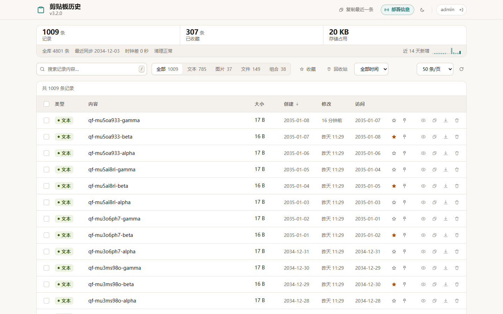
Task: Star the qf-mu5ai8ri-alpha record
Action: [394, 202]
